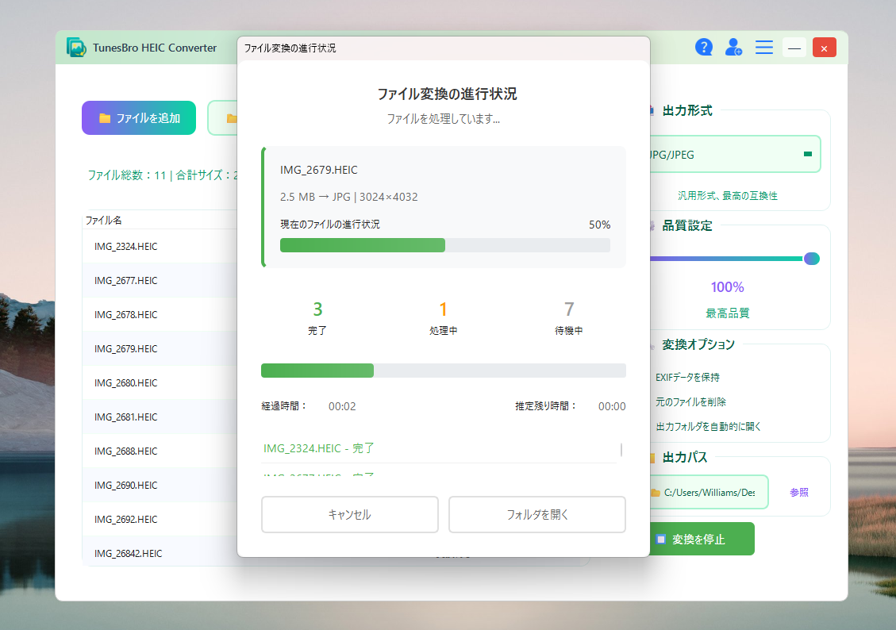Screen dimensions: 896x630
Task: Open the hamburger menu icon
Action: (763, 48)
